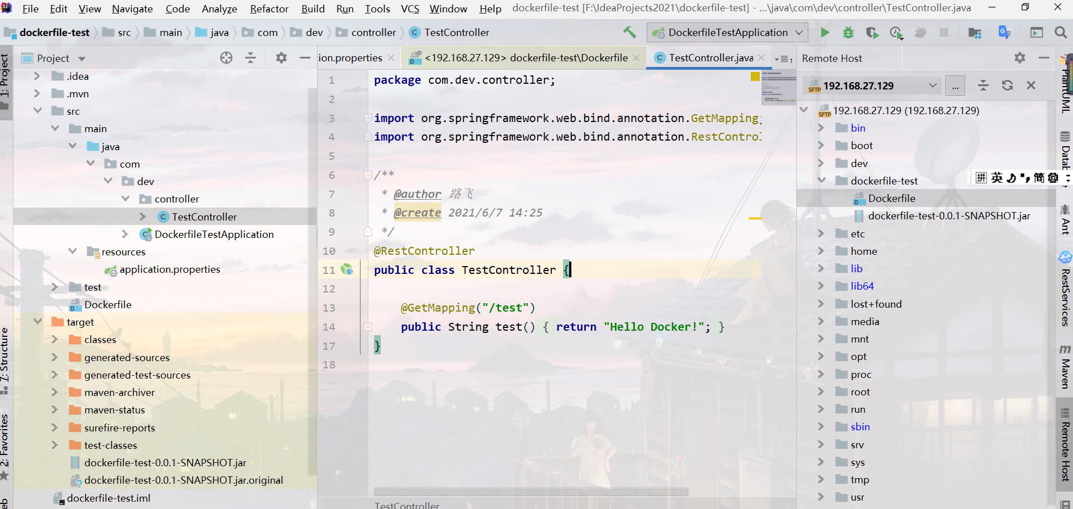Toggle IME 简 simplified Chinese mode

pyautogui.click(x=1039, y=178)
